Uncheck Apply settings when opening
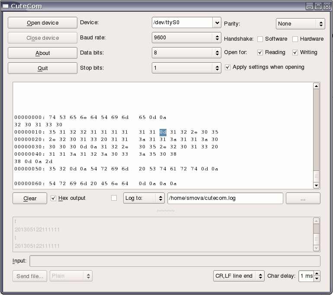Image resolution: width=333 pixels, height=295 pixels. (x=227, y=67)
